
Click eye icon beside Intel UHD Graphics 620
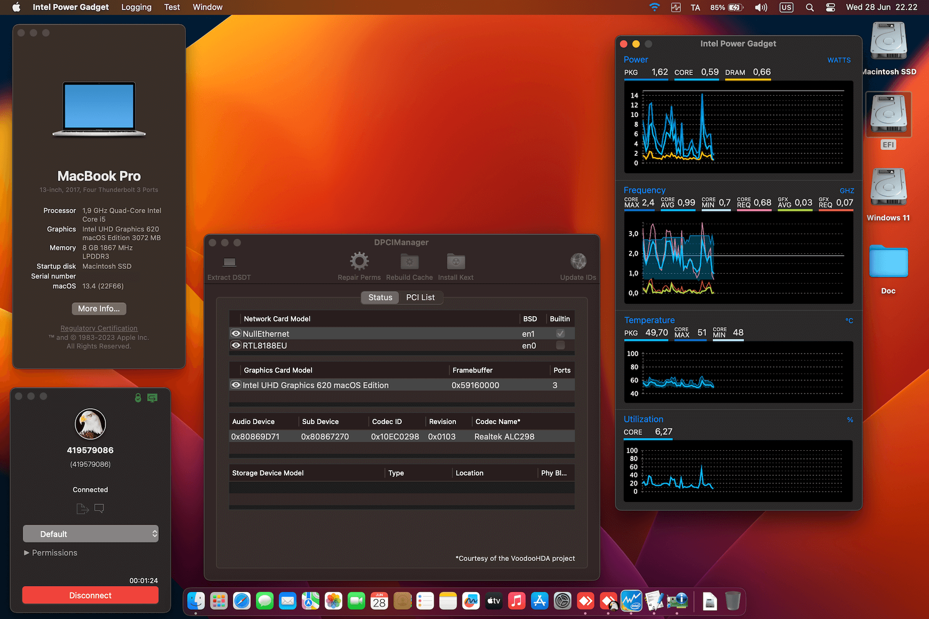[x=236, y=385]
